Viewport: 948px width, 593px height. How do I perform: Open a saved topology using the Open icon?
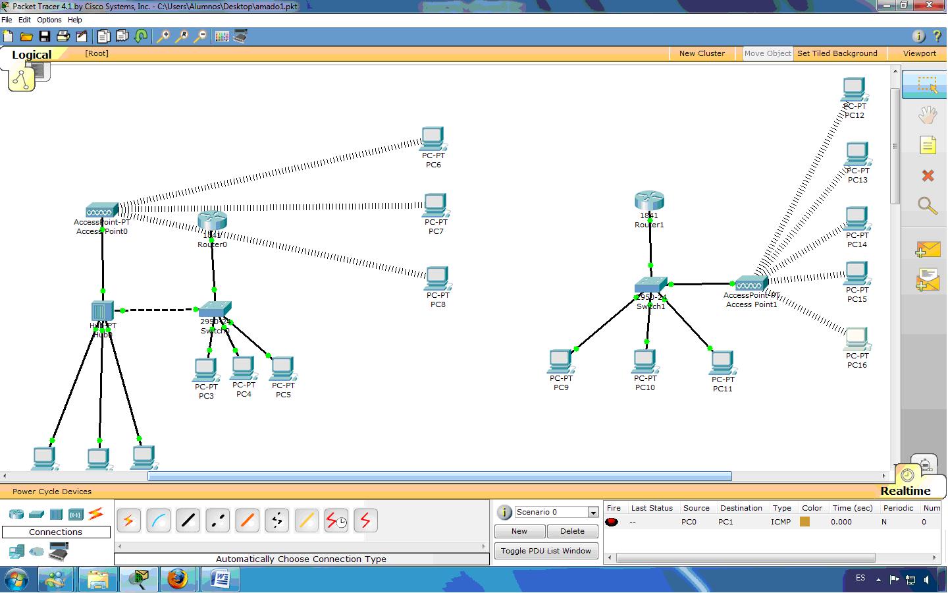tap(26, 36)
